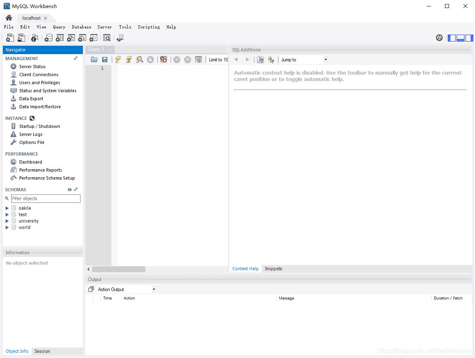Get context help for caret position
Screen dimensions: 475x358
(x=260, y=60)
